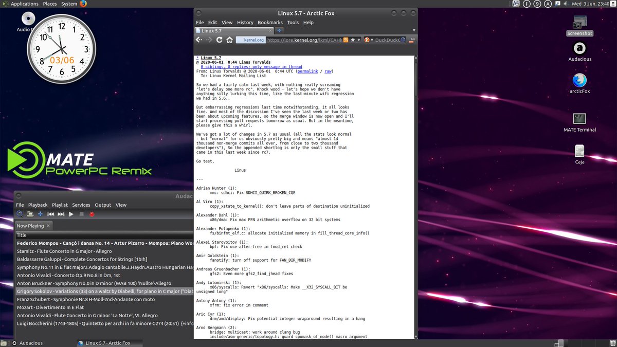Select 'Luigi Boccherini' Quintetto track
Image resolution: width=617 pixels, height=347 pixels.
104,323
